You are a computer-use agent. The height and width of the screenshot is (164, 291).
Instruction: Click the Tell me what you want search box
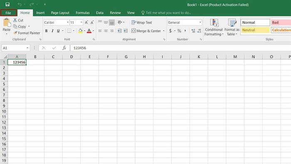click(x=166, y=13)
